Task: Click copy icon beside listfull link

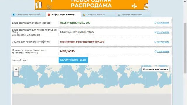Action: (155, 32)
